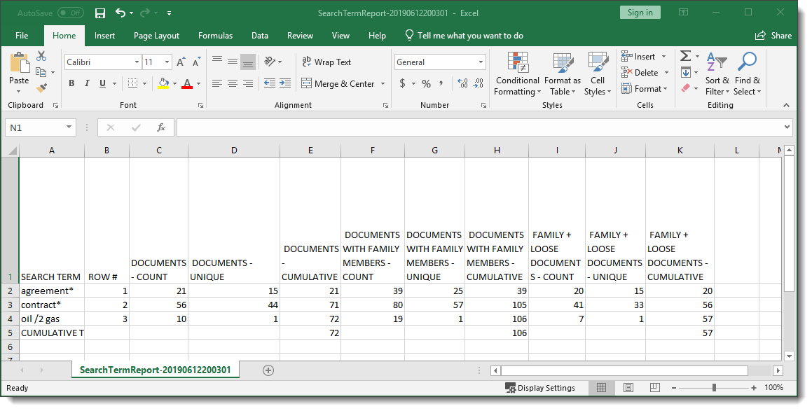Click the Redo arrow icon
Screen dimensions: 812x411
(x=144, y=13)
